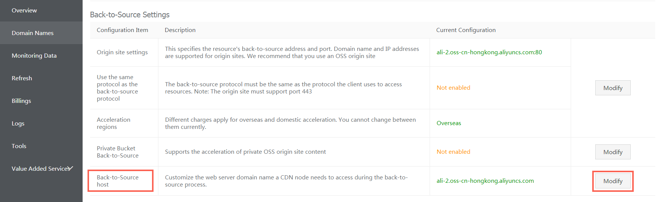Click the Origin site settings row label
Viewport: 659px width, 202px height.
[x=122, y=52]
